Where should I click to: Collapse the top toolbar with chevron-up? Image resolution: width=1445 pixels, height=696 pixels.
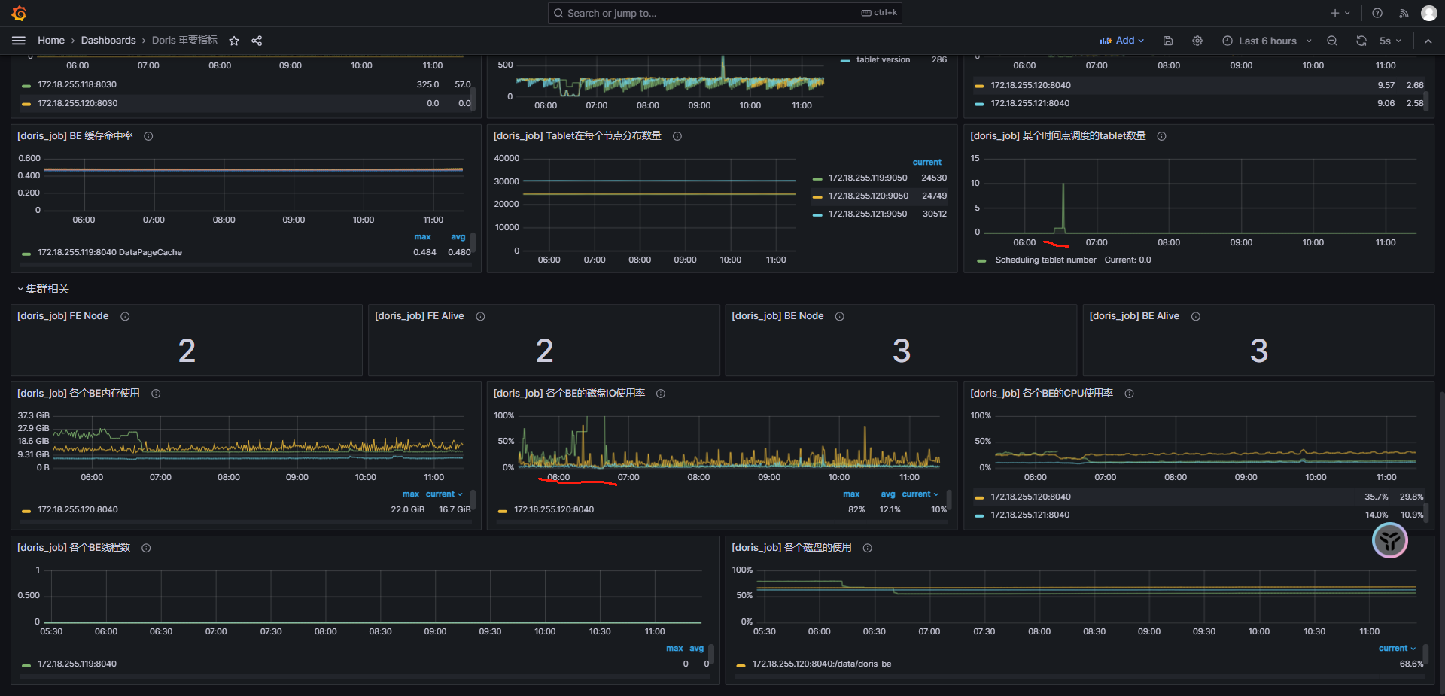point(1428,41)
